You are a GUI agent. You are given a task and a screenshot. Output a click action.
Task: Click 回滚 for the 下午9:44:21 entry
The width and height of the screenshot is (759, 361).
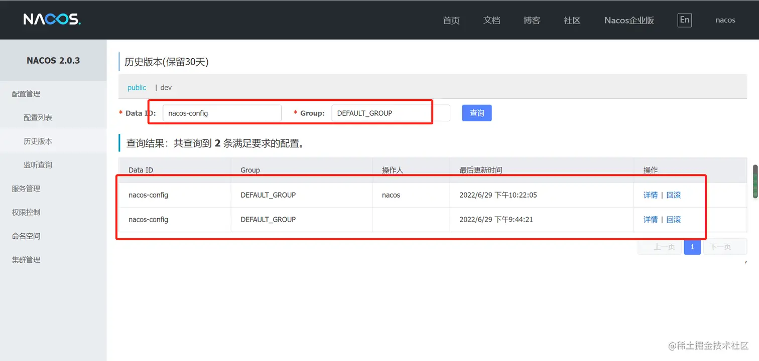pos(674,220)
